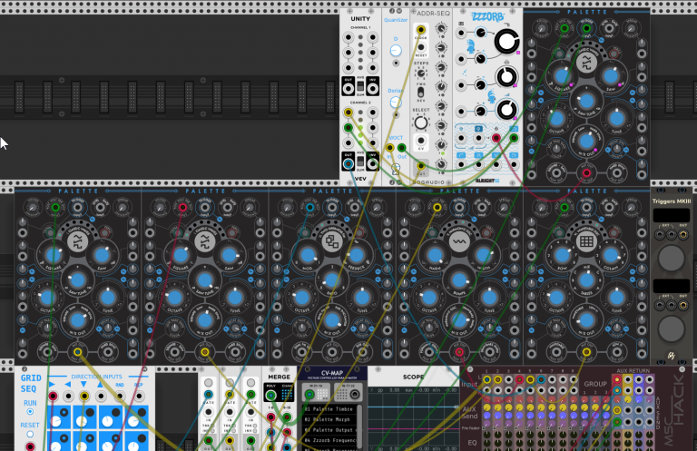697x451 pixels.
Task: Click FM Palette FEEDBACK knob
Action: pos(356,256)
